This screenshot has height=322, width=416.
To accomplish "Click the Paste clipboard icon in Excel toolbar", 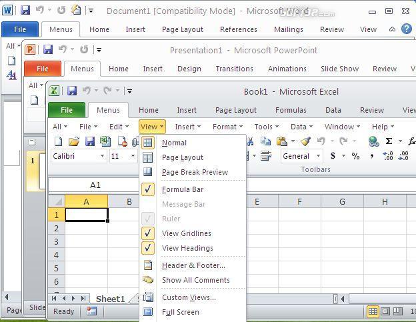I will click(x=282, y=141).
